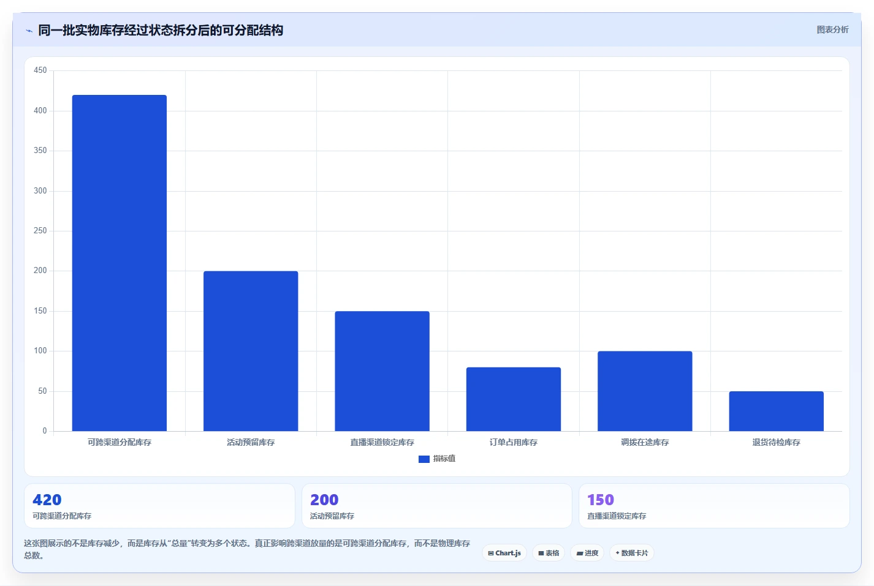Click the 图表分析 label in the header
Image resolution: width=874 pixels, height=586 pixels.
tap(832, 29)
